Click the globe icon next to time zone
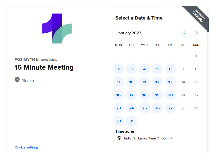The image size is (216, 163). pos(119,138)
